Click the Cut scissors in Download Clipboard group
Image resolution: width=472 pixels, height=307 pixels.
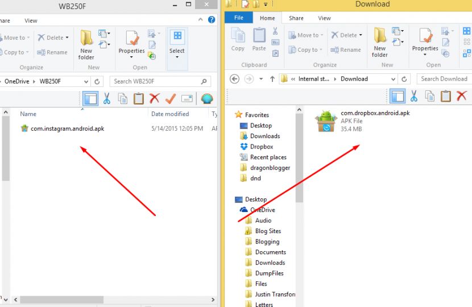point(275,31)
